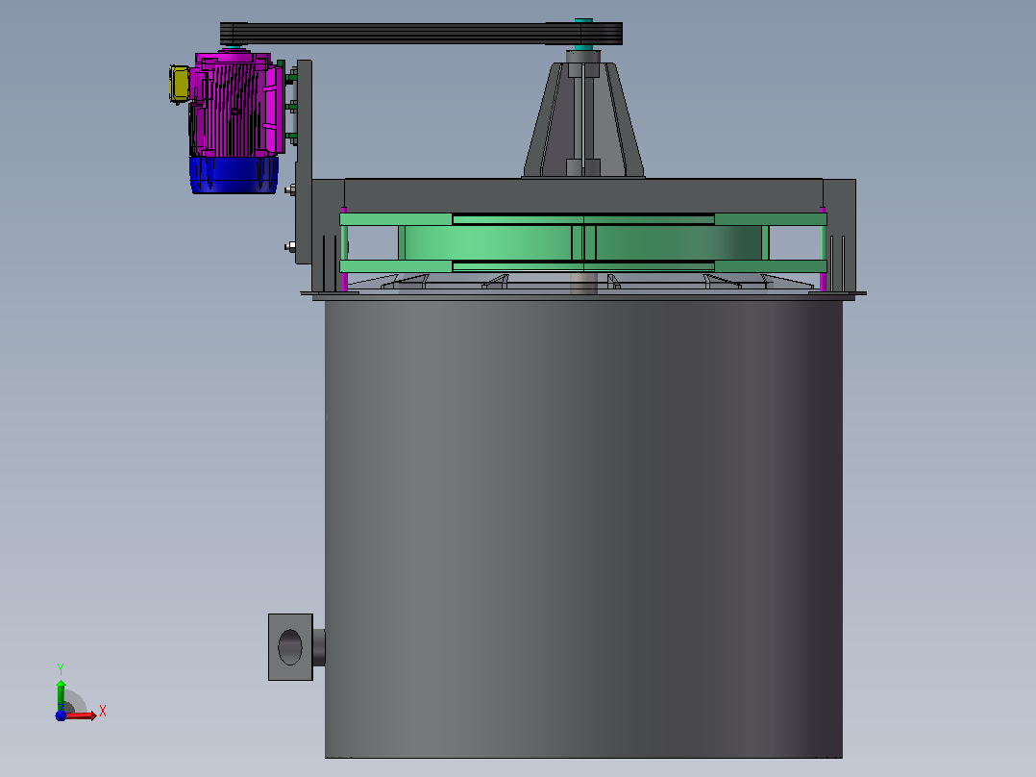This screenshot has width=1036, height=777.
Task: Select the square outlet flange with hole
Action: (290, 647)
